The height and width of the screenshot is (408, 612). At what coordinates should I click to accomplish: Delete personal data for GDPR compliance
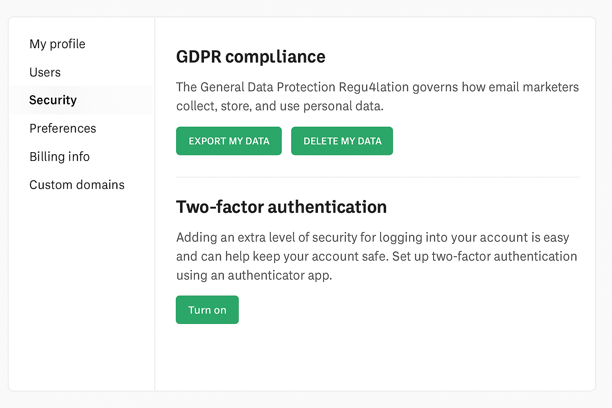(x=342, y=141)
